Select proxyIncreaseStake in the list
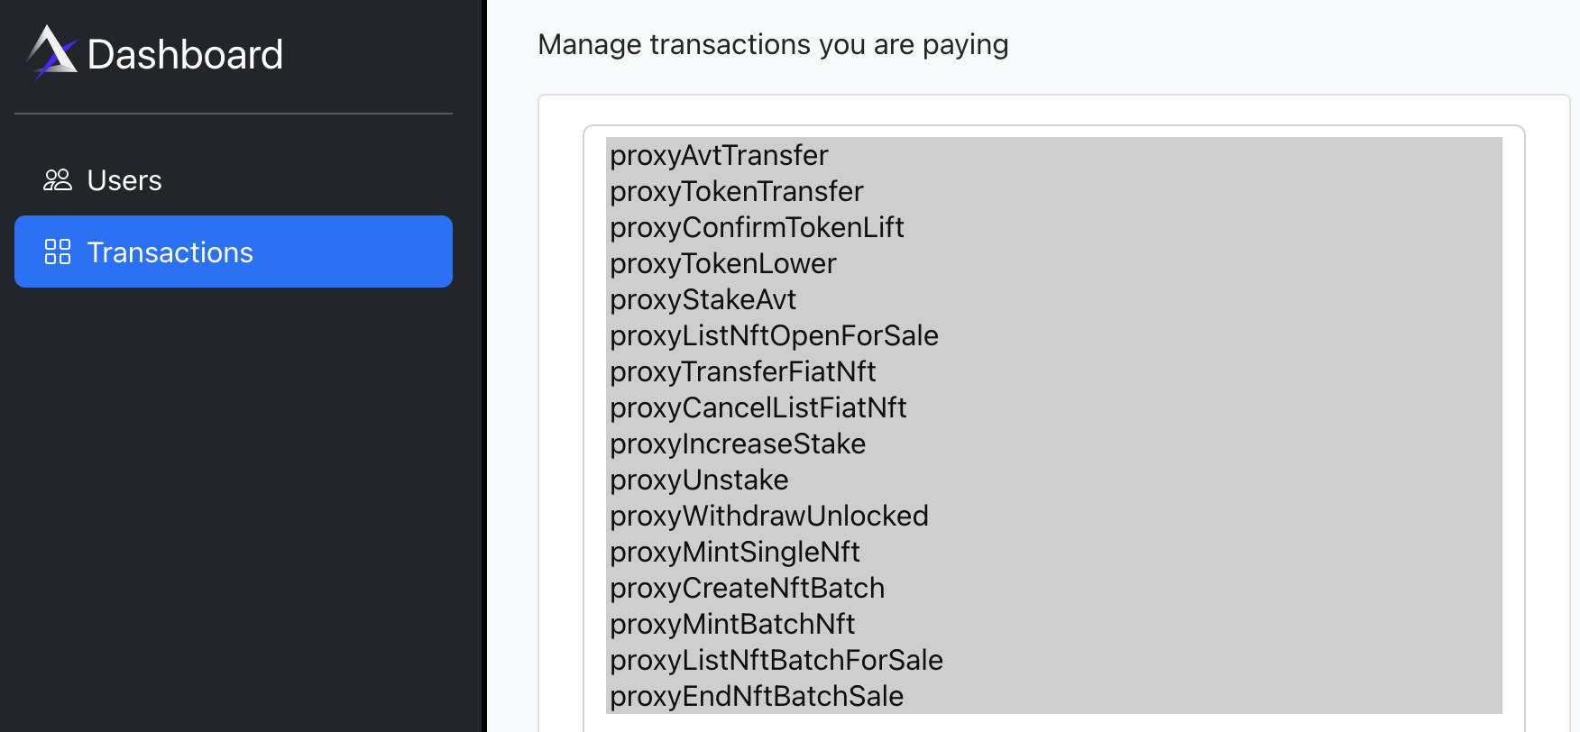Screen dimensions: 1580x732 [x=738, y=444]
